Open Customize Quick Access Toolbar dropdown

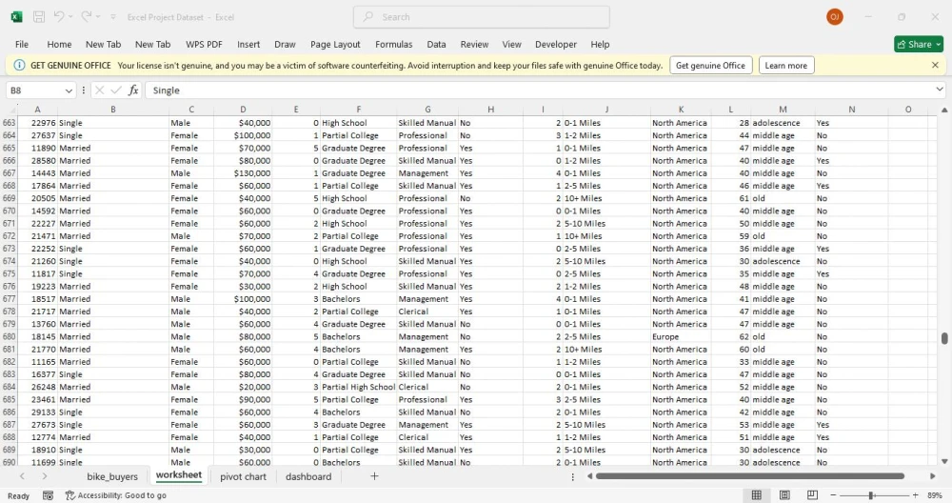pyautogui.click(x=113, y=17)
